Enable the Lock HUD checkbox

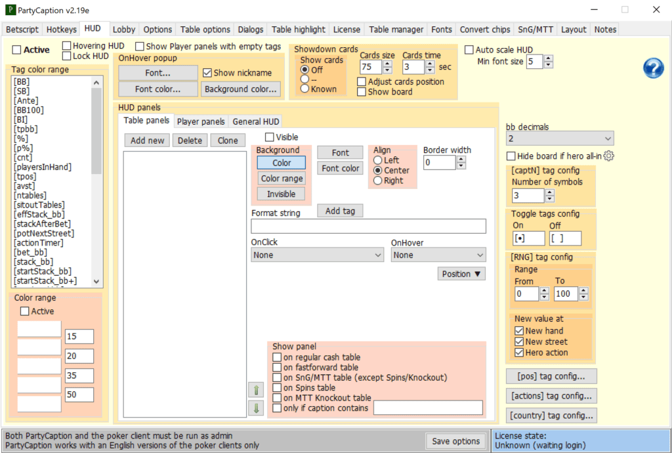pyautogui.click(x=66, y=56)
